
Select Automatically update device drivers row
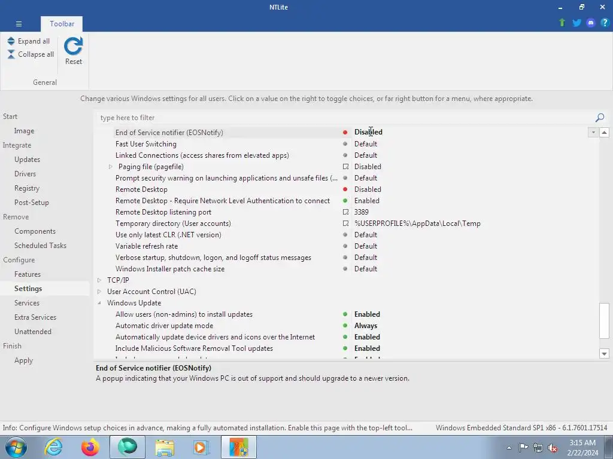point(215,337)
